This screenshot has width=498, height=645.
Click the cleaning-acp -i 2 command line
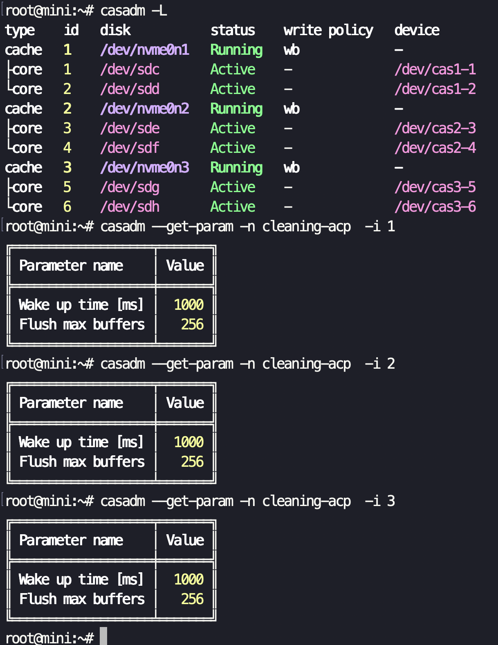[248, 364]
